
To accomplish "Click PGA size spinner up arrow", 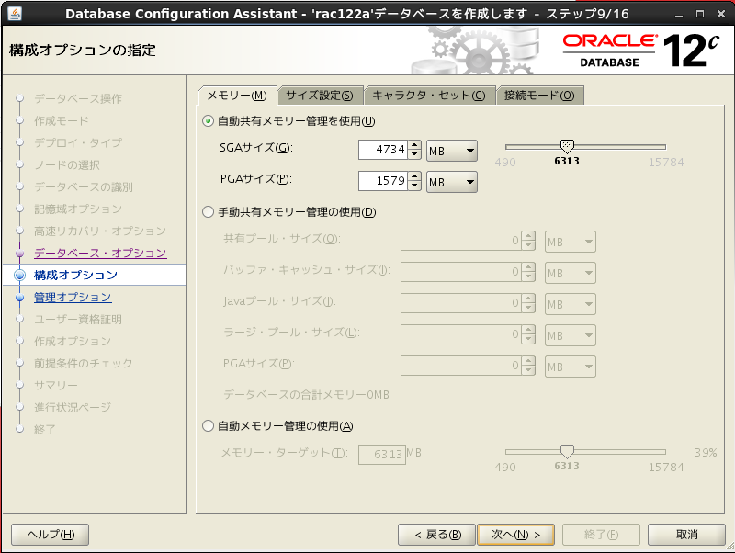I will 414,176.
